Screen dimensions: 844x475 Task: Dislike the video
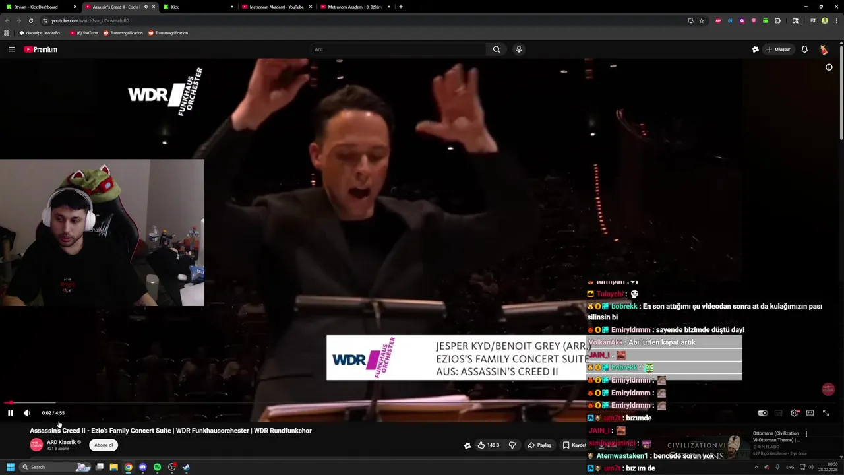coord(512,445)
